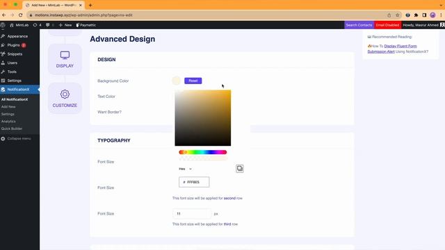Open the CUSTOMIZE gear step
The image size is (445, 250).
65,99
